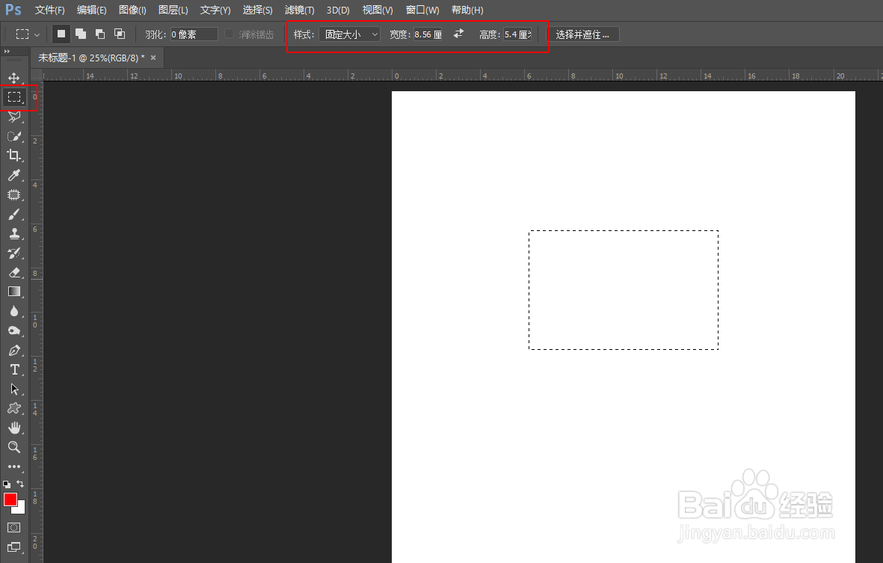Select the Smudge/Sponge tool icon

(14, 330)
